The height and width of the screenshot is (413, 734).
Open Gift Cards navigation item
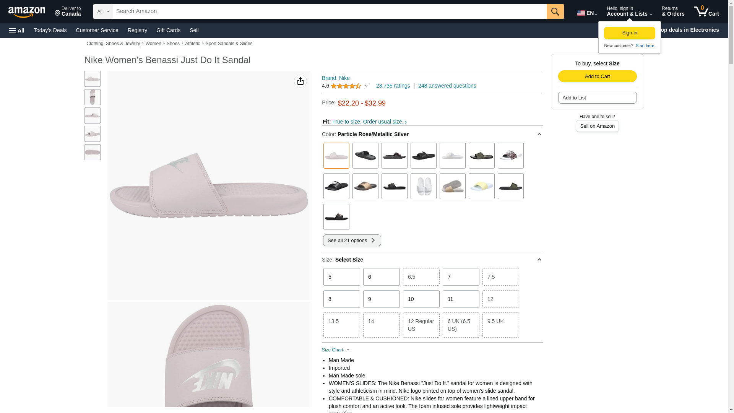pos(168,30)
